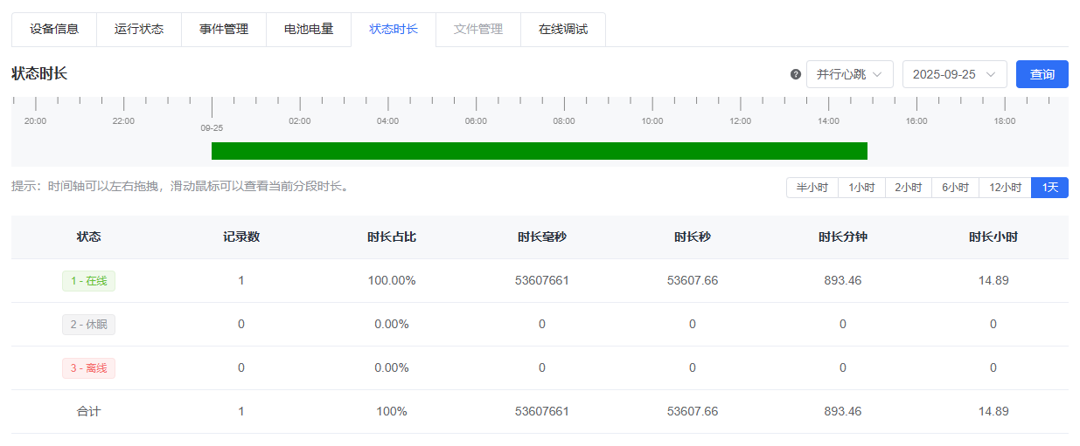Click the 09-25 timeline date marker
This screenshot has width=1080, height=446.
coord(212,127)
